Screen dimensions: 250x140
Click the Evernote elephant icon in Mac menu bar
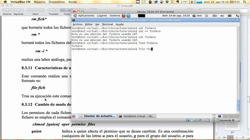[x=178, y=2]
